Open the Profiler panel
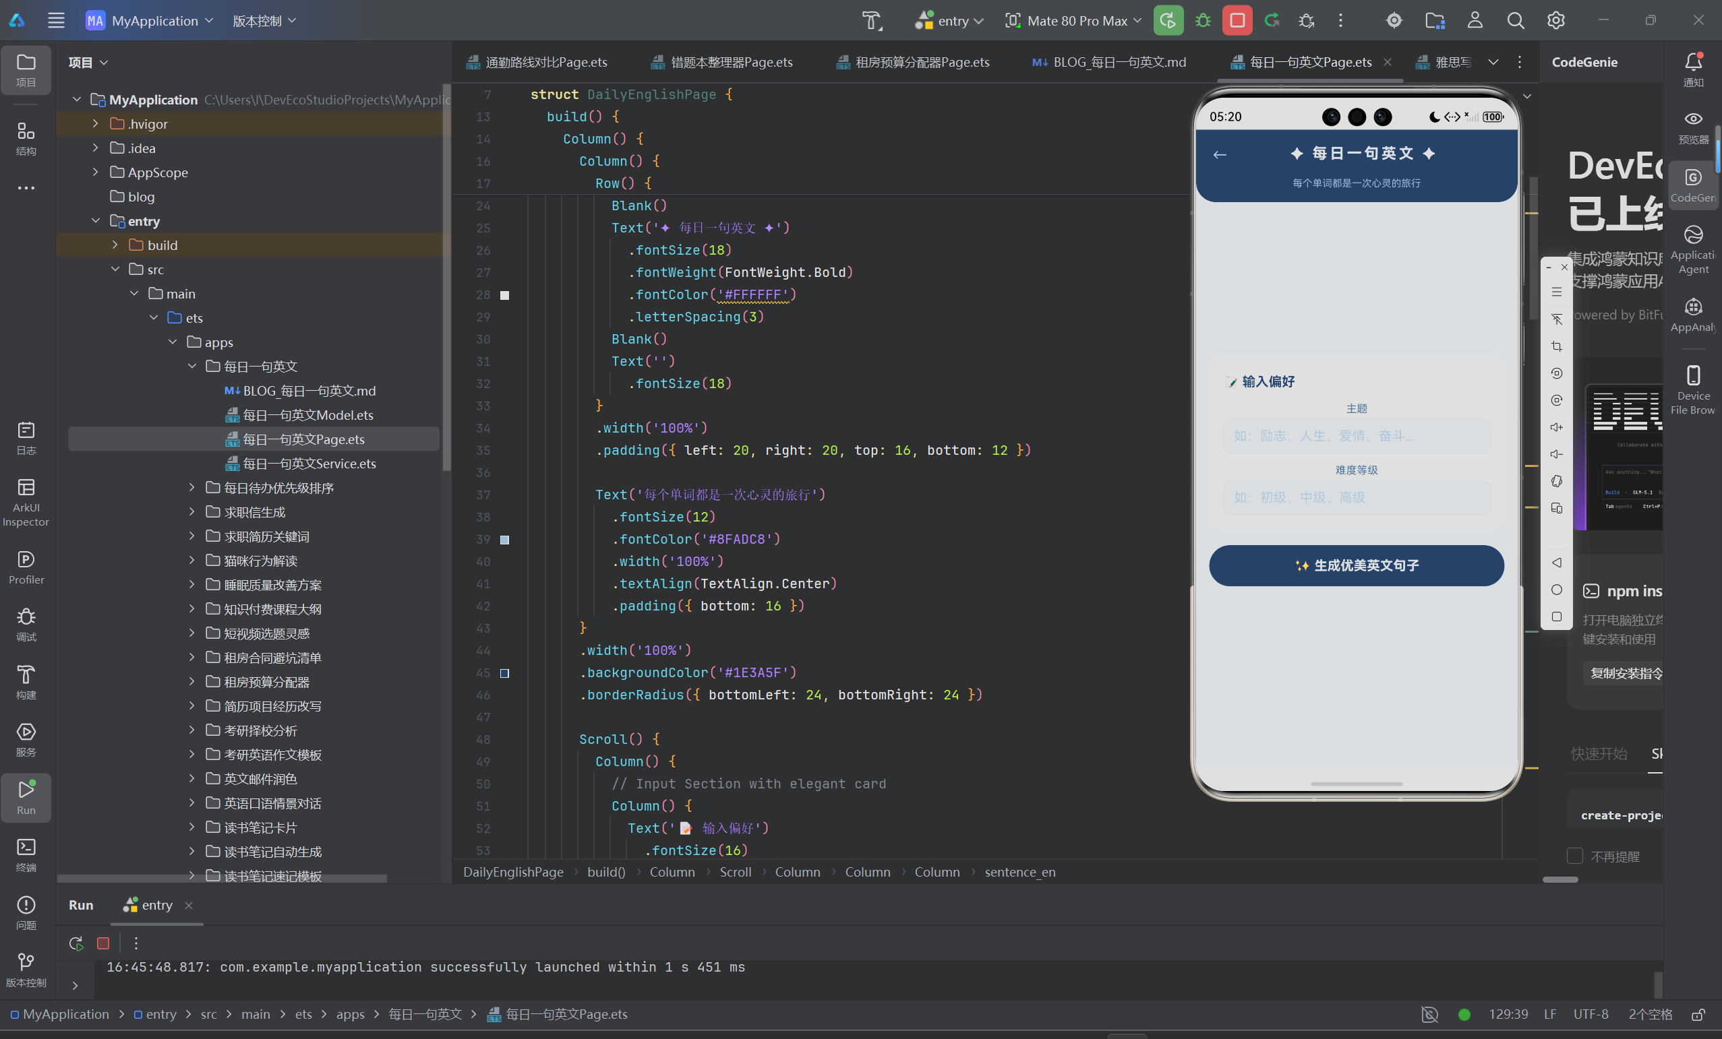 (26, 567)
